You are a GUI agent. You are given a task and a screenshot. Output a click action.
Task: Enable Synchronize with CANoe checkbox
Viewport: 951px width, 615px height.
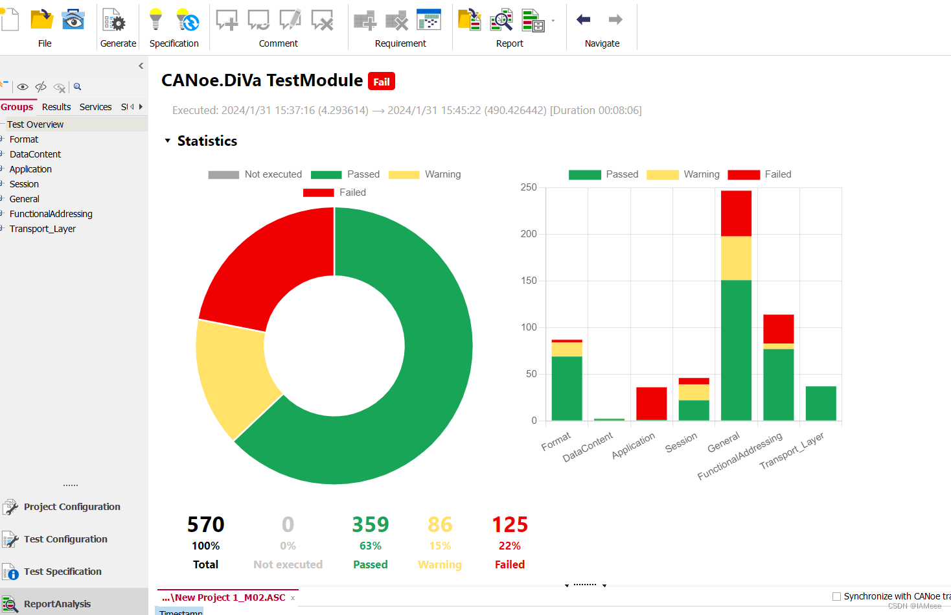(836, 596)
